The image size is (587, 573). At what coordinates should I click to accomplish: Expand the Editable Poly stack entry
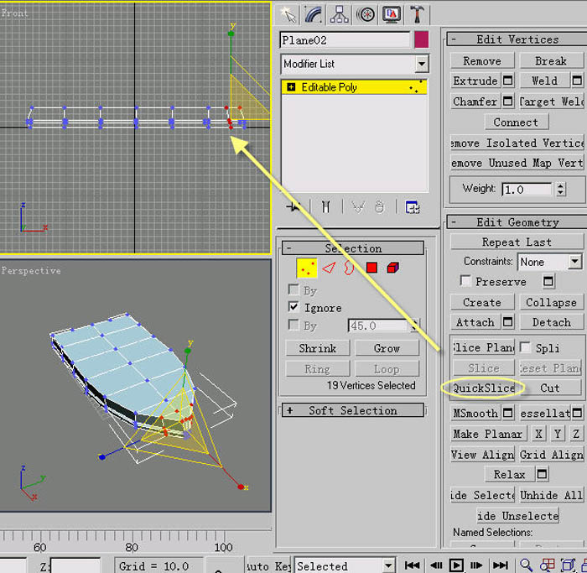pos(291,87)
